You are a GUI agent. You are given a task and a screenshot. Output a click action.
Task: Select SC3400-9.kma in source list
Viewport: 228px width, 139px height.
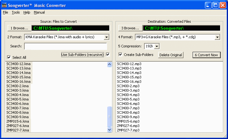pyautogui.click(x=18, y=117)
